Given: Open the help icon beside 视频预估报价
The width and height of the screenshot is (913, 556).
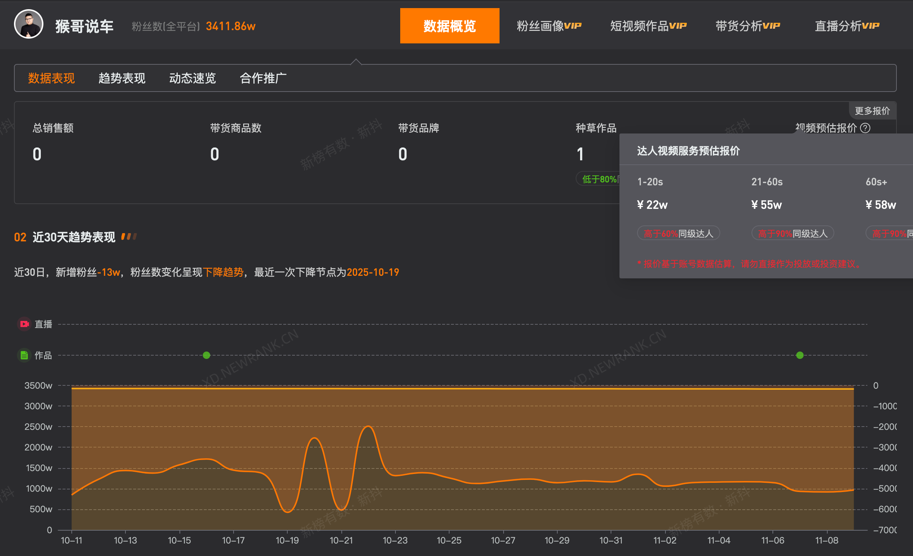Looking at the screenshot, I should coord(866,128).
